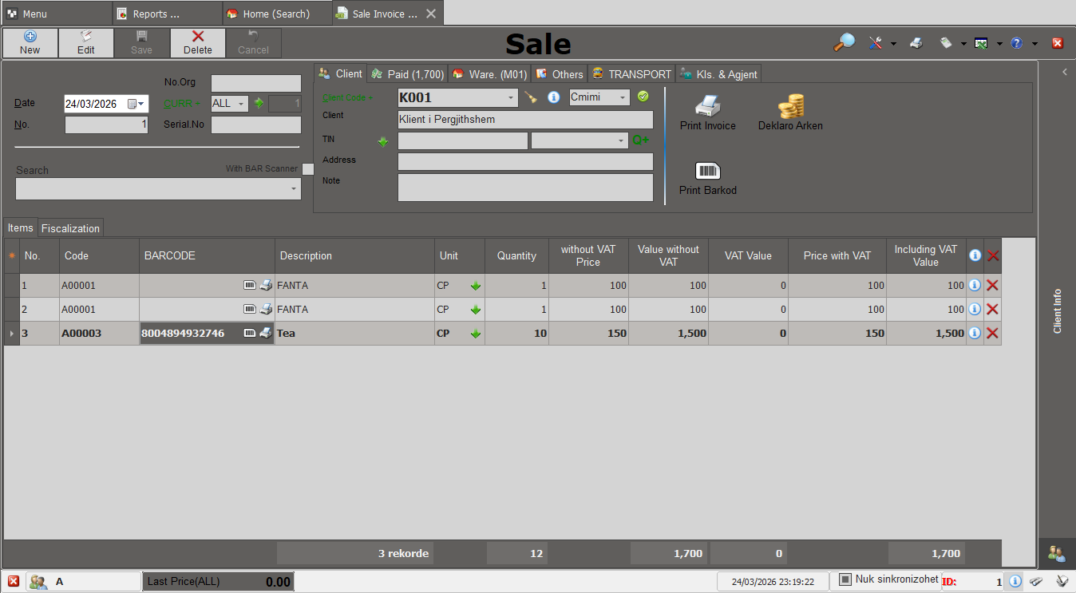Click the Address input field
Viewport: 1076px width, 593px height.
coord(525,162)
